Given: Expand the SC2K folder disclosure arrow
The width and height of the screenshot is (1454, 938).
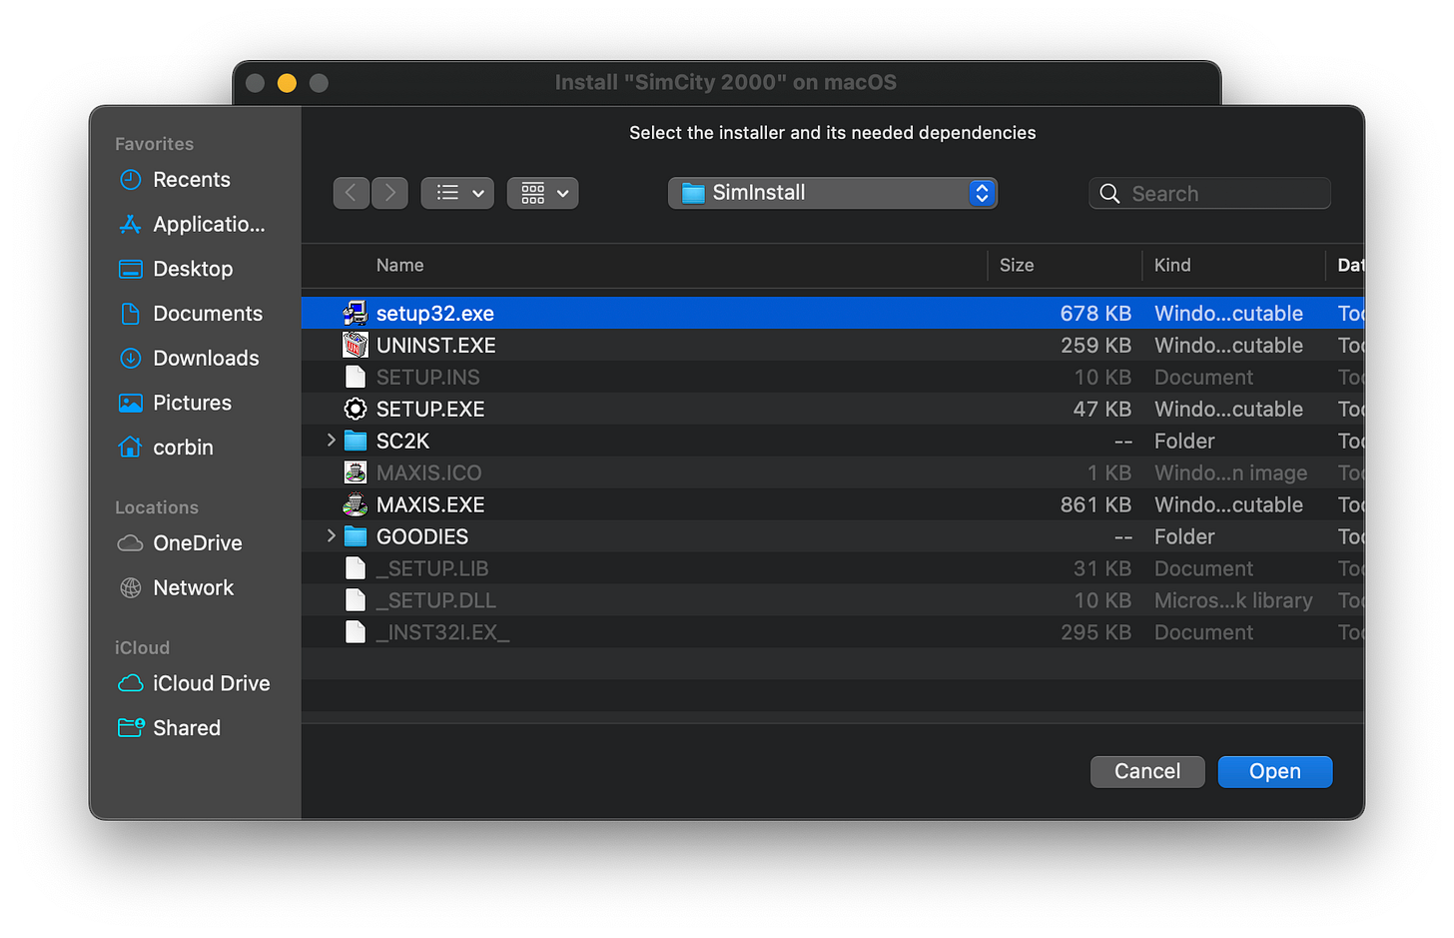Looking at the screenshot, I should (x=331, y=441).
